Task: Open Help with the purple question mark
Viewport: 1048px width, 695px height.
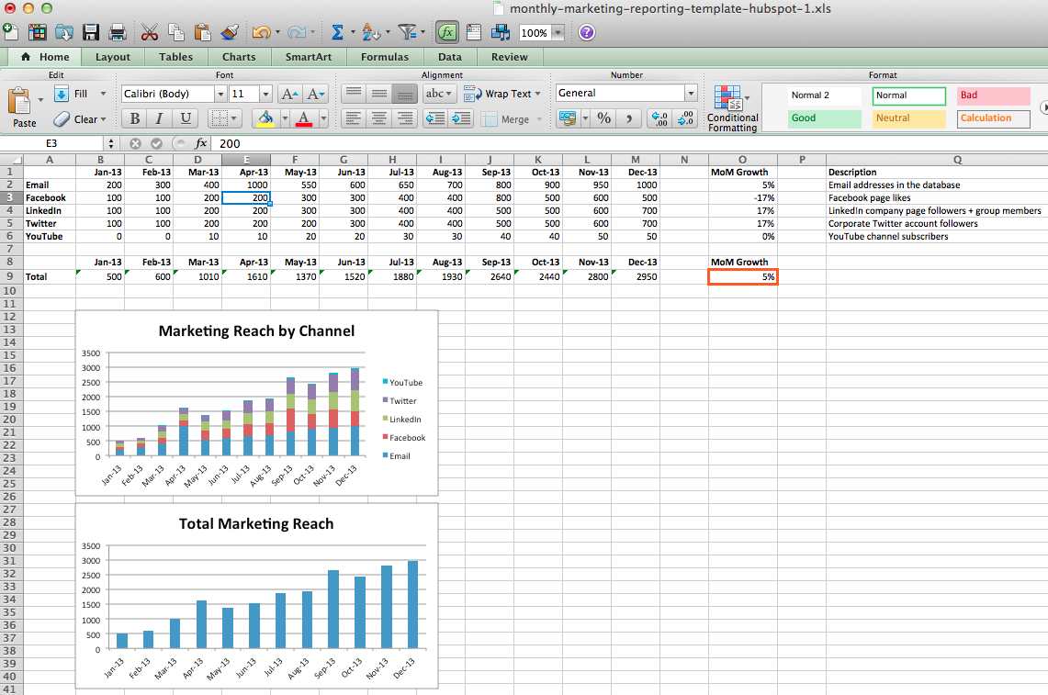Action: 586,33
